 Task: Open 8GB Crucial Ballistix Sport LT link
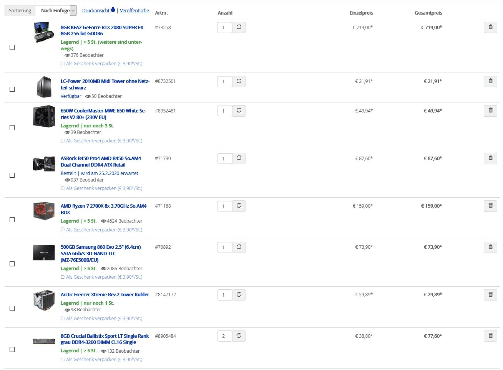point(105,339)
